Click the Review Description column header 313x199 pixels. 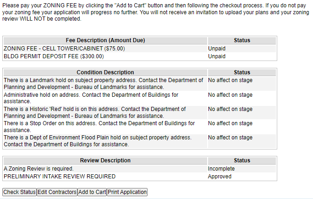[x=105, y=160]
